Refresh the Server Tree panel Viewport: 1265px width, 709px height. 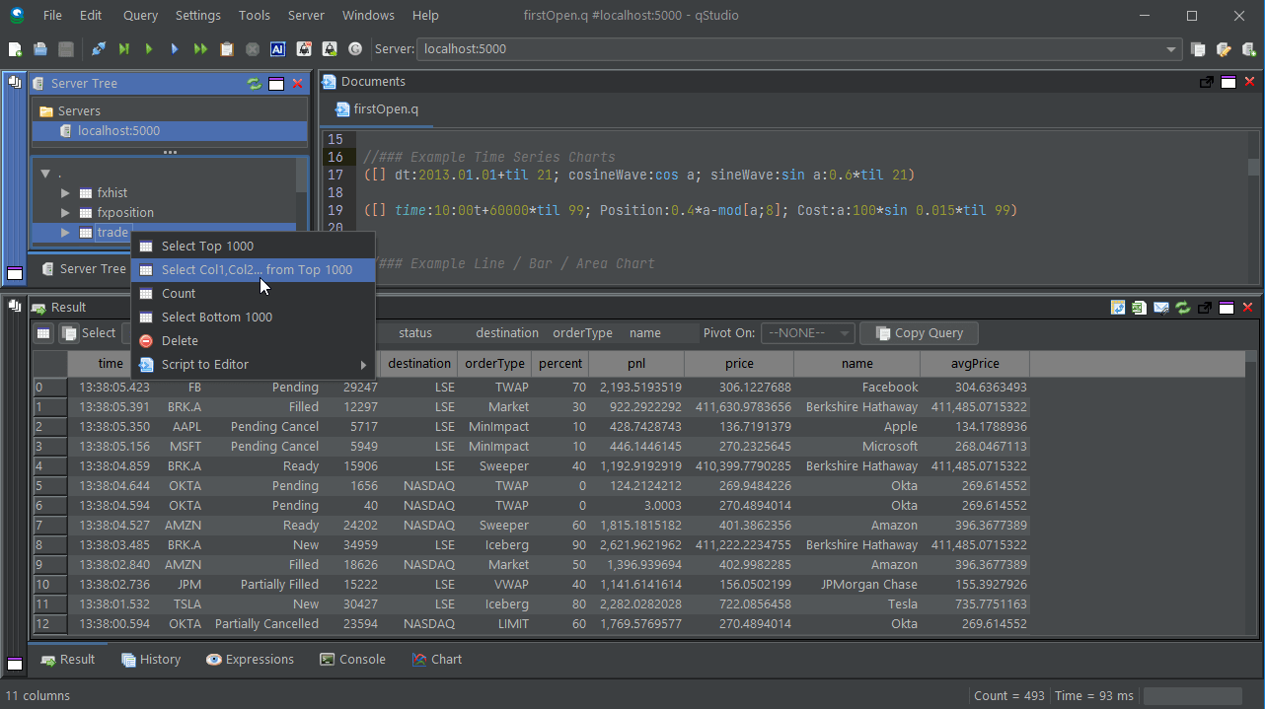(255, 84)
